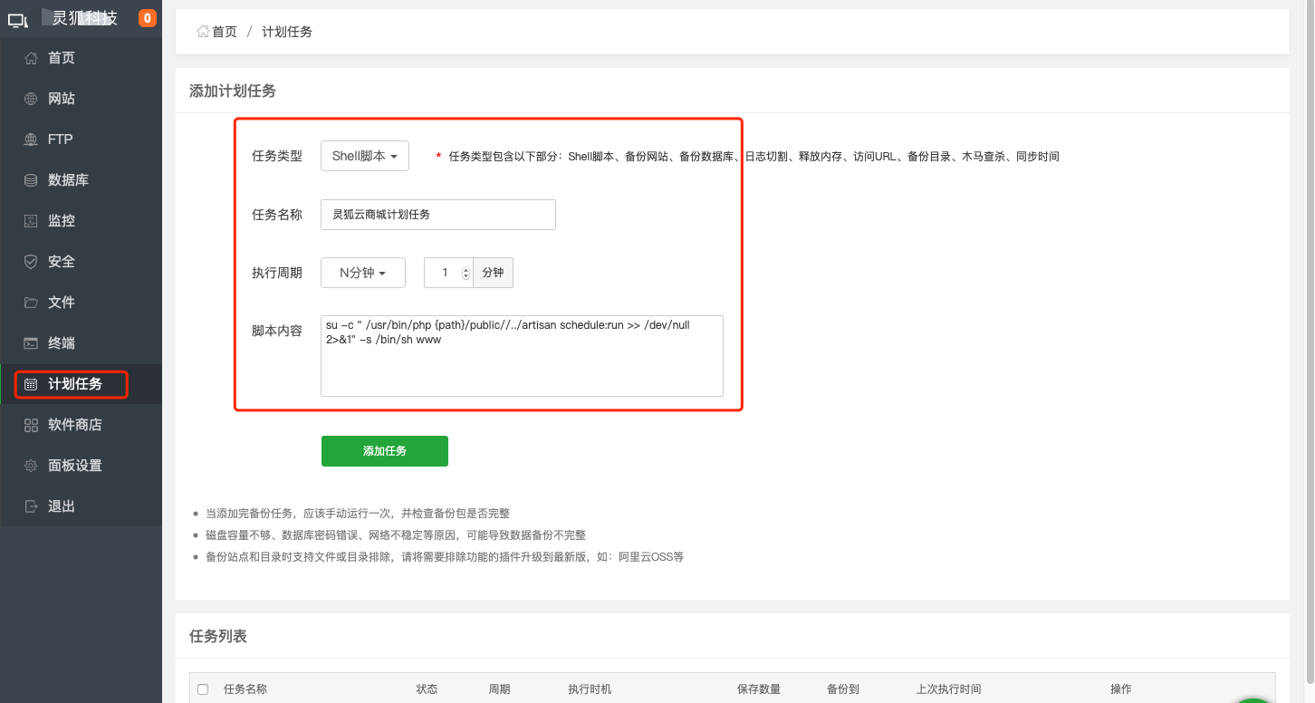Open the 任务类型 Shell脚本 dropdown
Image resolution: width=1315 pixels, height=703 pixels.
365,156
